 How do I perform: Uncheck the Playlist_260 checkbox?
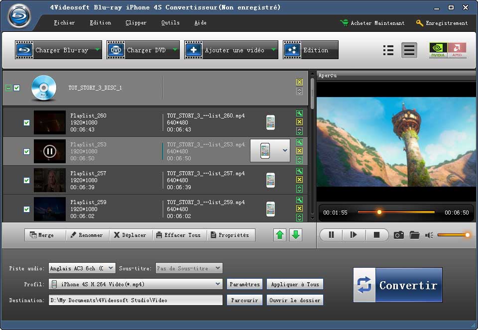[27, 122]
